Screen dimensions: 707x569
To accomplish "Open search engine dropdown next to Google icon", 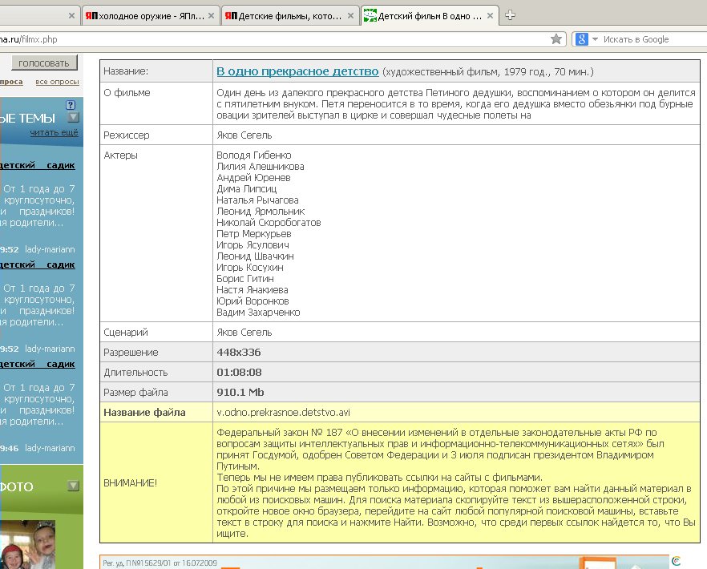I will tap(596, 39).
